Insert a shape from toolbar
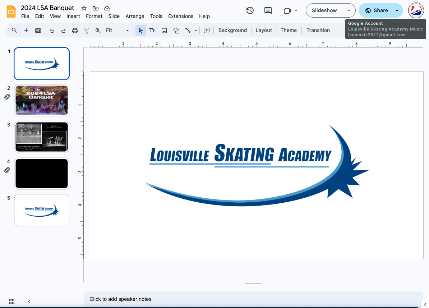This screenshot has height=308, width=429. coord(176,31)
